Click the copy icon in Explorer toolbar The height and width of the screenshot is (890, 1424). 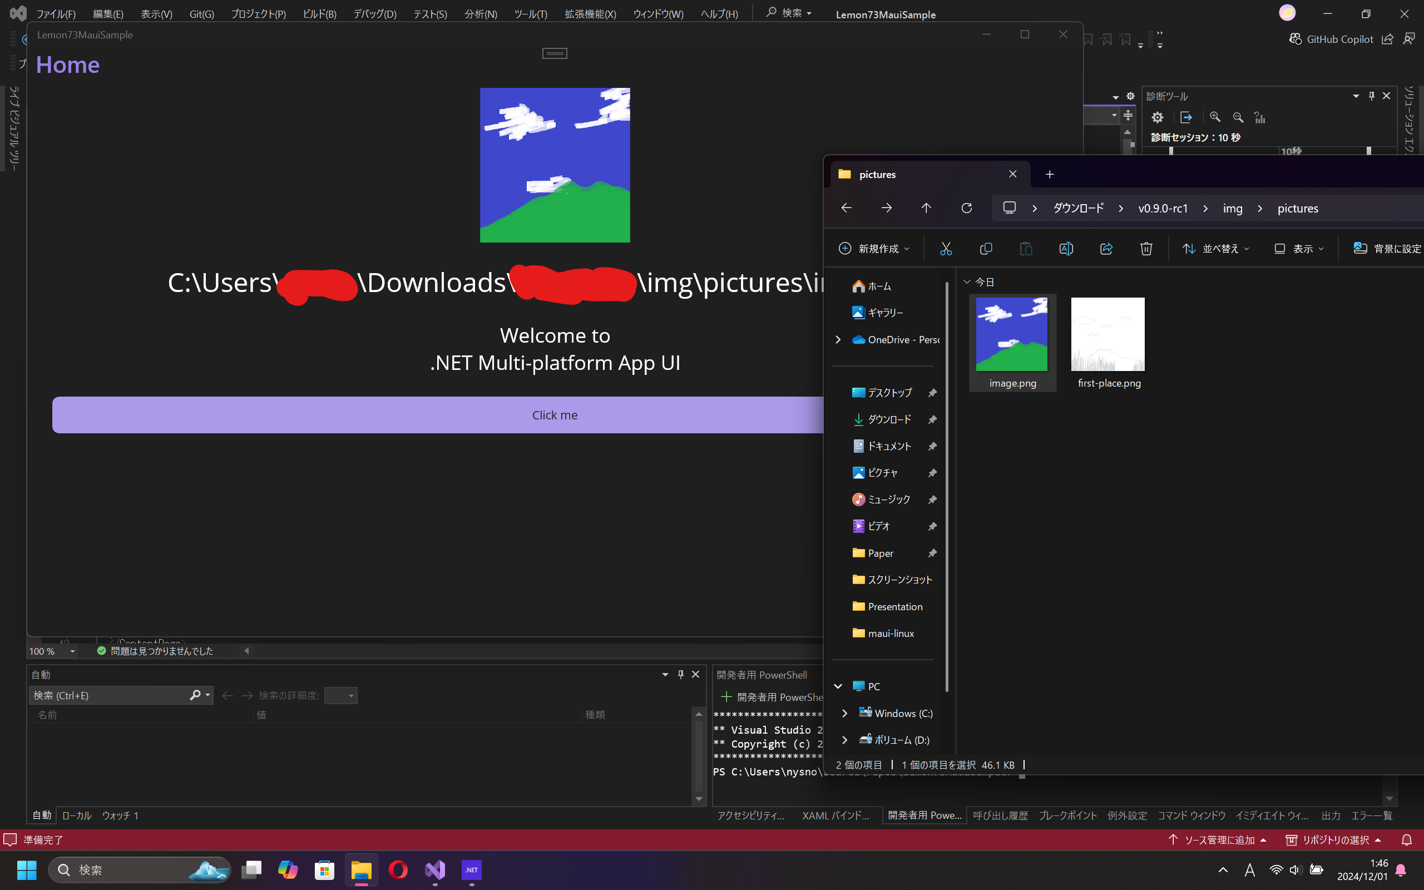click(x=986, y=249)
